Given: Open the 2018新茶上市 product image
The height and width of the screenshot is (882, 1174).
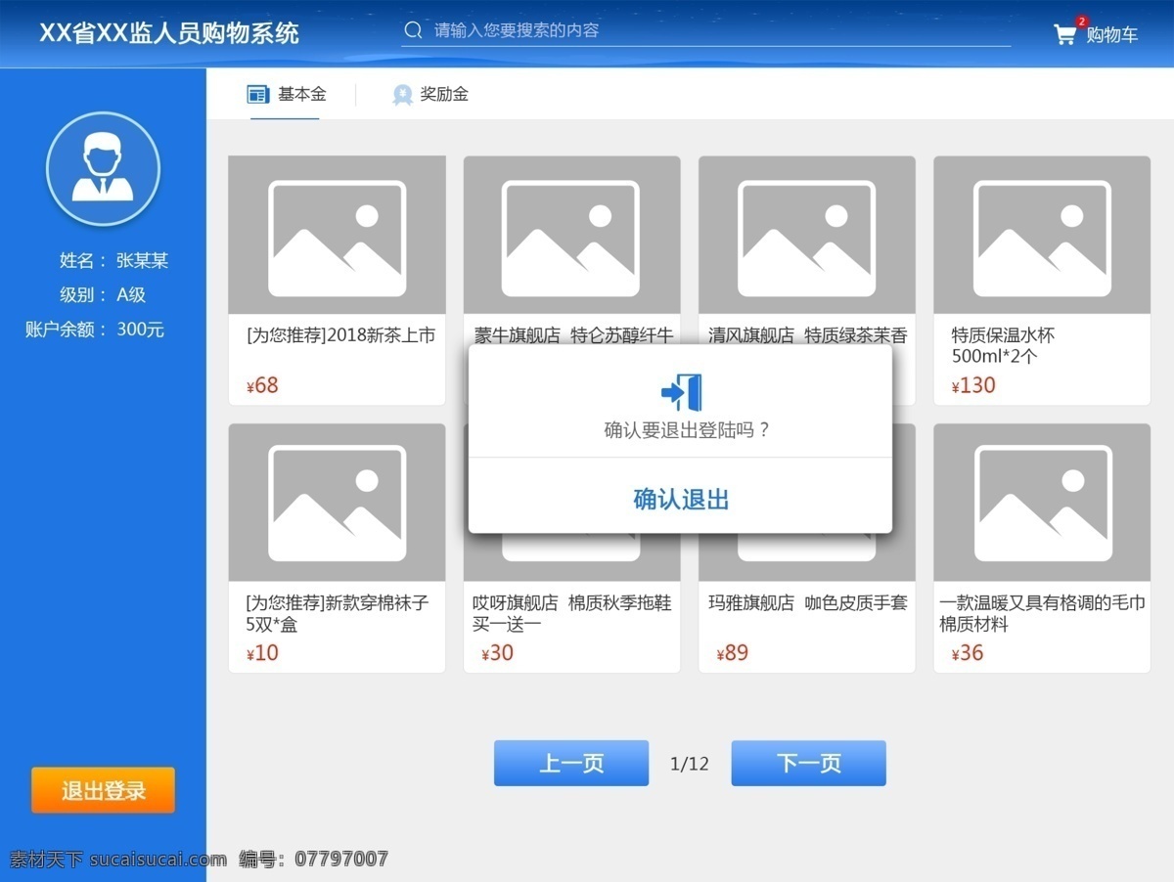Looking at the screenshot, I should coord(338,235).
